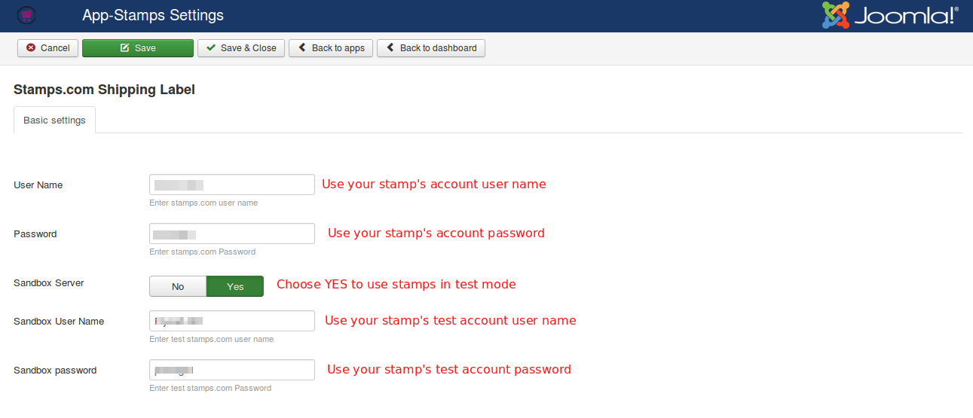
Task: Click the Joomla! logo
Action: click(x=890, y=15)
